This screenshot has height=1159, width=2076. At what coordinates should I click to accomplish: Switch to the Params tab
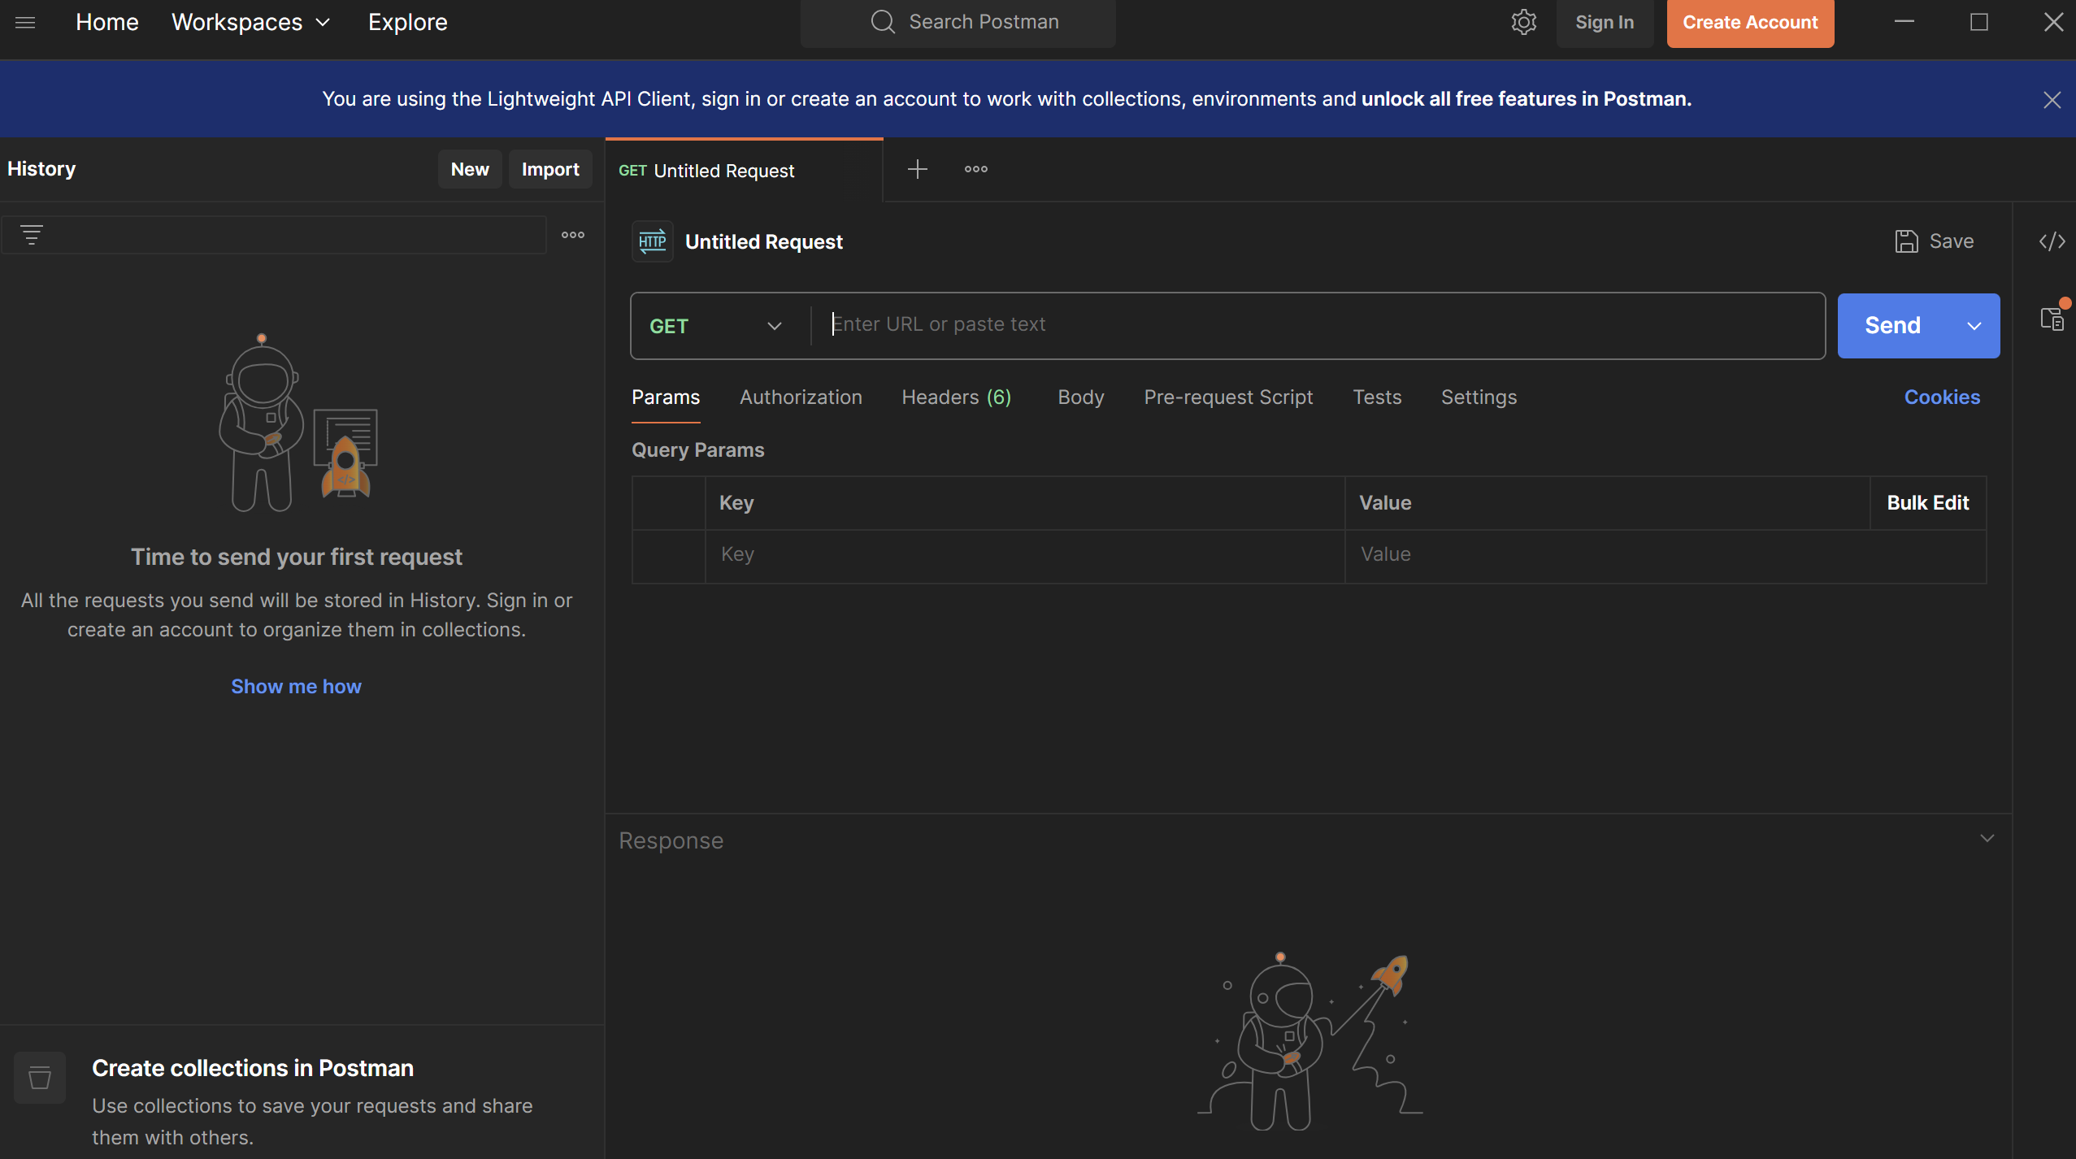tap(666, 397)
